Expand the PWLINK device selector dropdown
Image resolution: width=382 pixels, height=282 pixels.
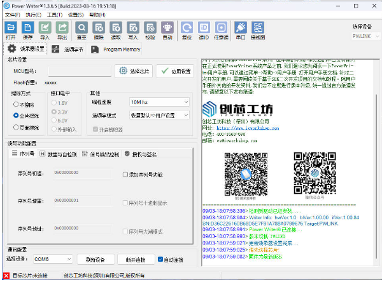coord(365,36)
